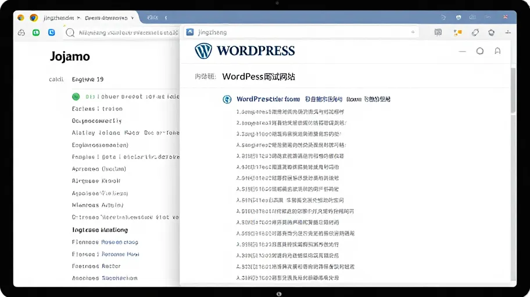
Task: Click the green square icon in the left toolbar
Action: pyautogui.click(x=36, y=32)
